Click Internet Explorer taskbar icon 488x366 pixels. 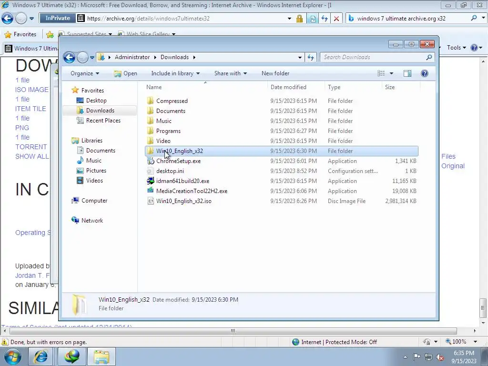click(x=41, y=356)
